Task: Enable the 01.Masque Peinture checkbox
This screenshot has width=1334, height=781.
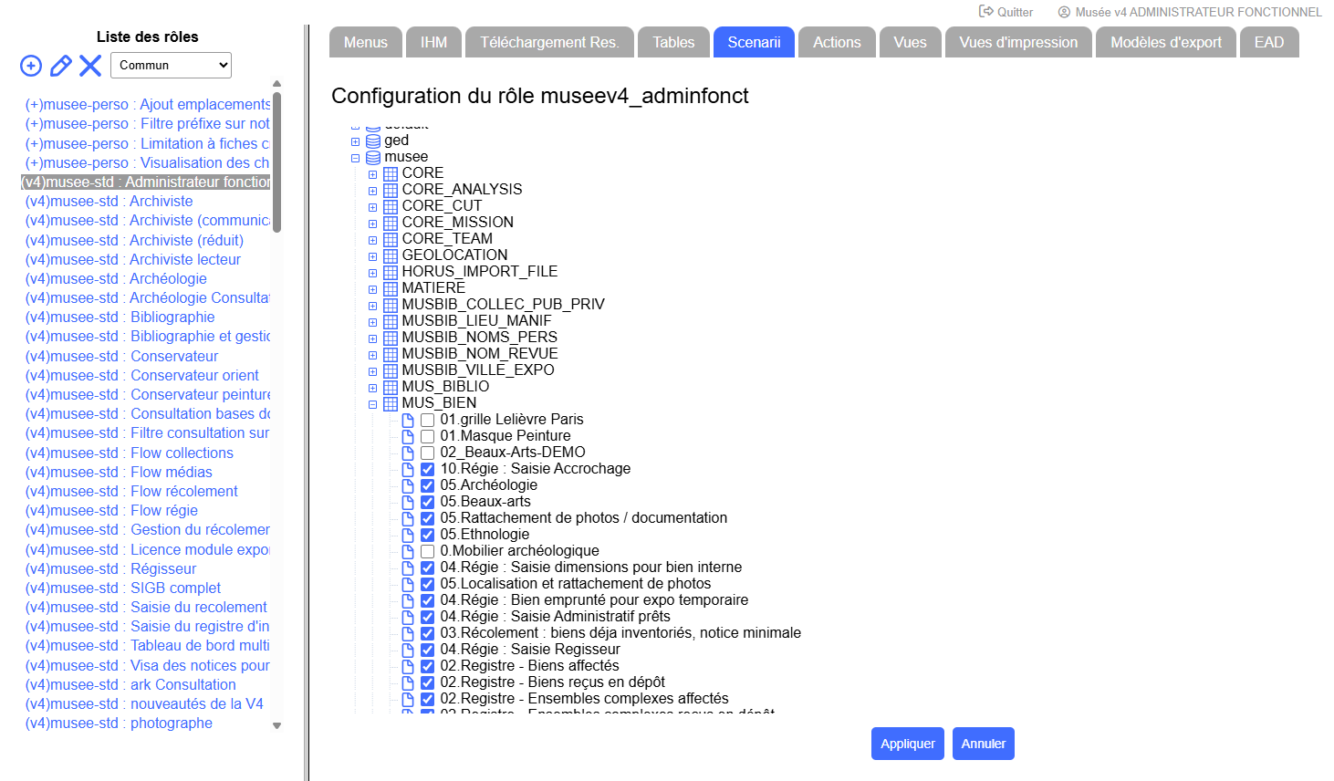Action: coord(427,436)
